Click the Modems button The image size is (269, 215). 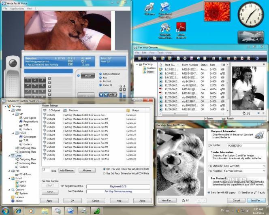[87, 170]
